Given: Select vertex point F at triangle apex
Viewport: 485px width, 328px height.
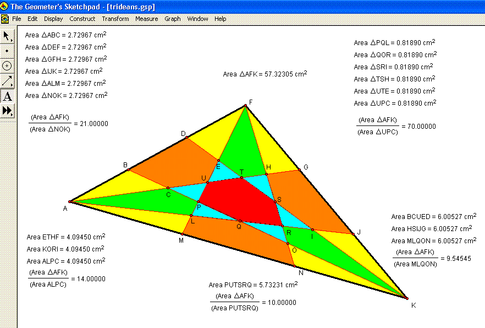Looking at the screenshot, I should tap(246, 106).
